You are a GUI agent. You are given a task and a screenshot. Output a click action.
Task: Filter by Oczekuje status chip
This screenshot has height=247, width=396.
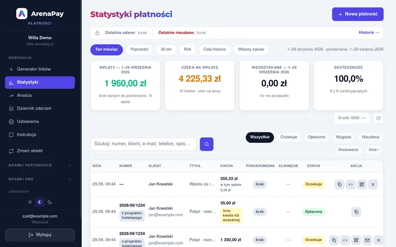pyautogui.click(x=289, y=137)
